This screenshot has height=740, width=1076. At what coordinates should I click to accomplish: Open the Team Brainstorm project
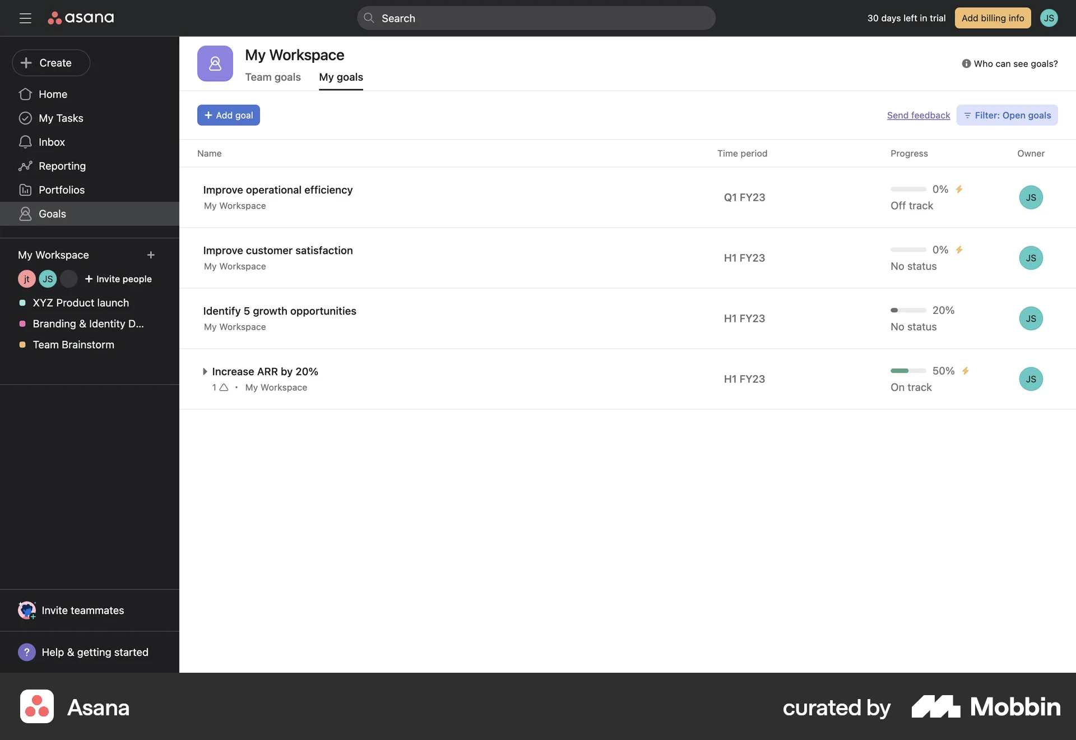[73, 345]
